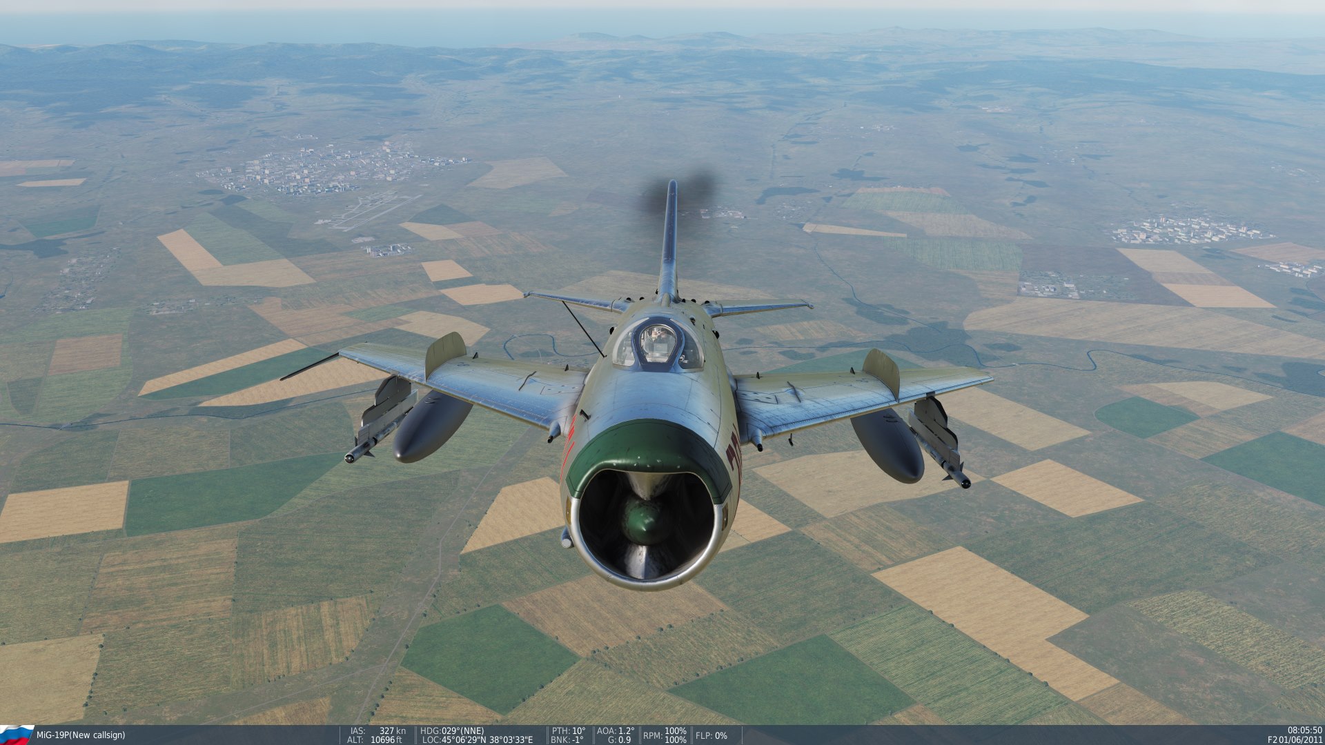Click the cockpit canopy of the MiG-19P

pyautogui.click(x=658, y=344)
